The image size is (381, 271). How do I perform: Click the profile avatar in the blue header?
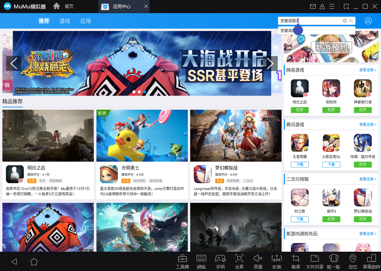368,21
